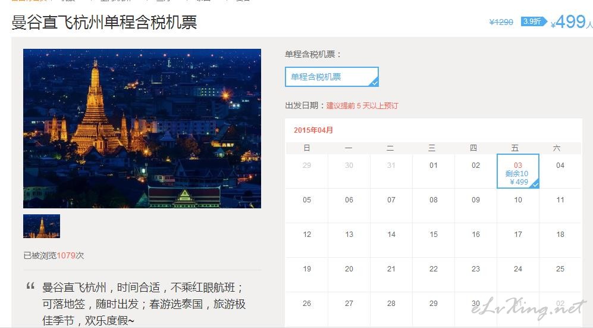This screenshot has height=328, width=593.
Task: Pick date 17 in the calendar
Action: coord(517,235)
